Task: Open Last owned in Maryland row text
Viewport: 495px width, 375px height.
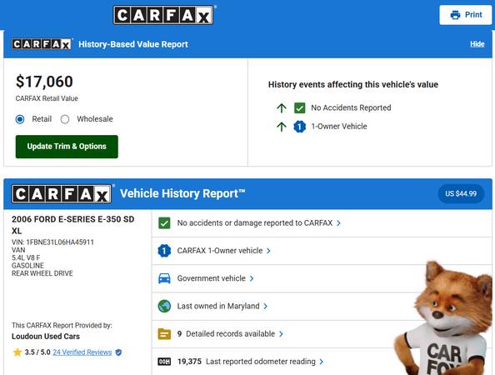Action: 218,306
